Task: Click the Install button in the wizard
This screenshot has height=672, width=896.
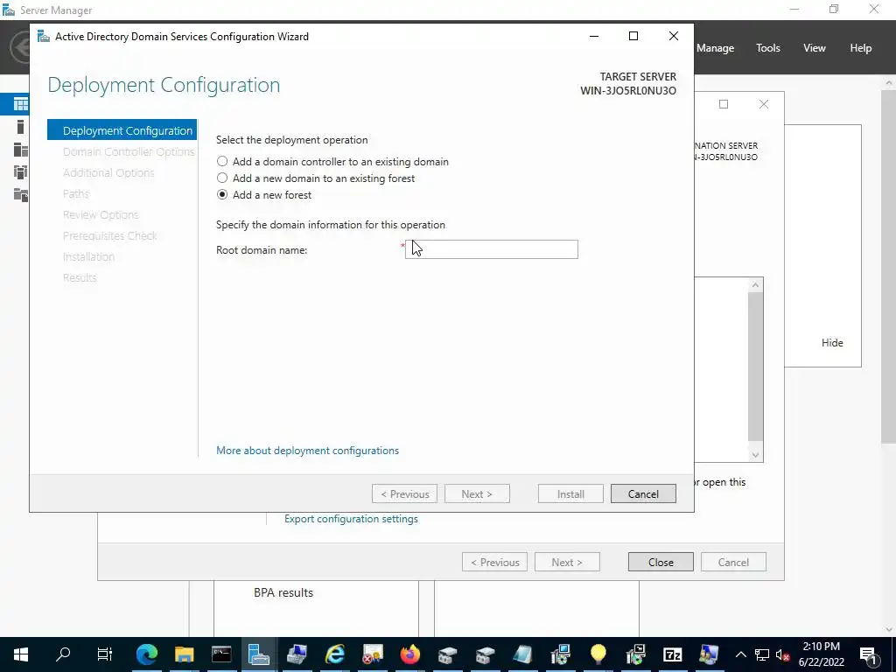Action: [x=570, y=493]
